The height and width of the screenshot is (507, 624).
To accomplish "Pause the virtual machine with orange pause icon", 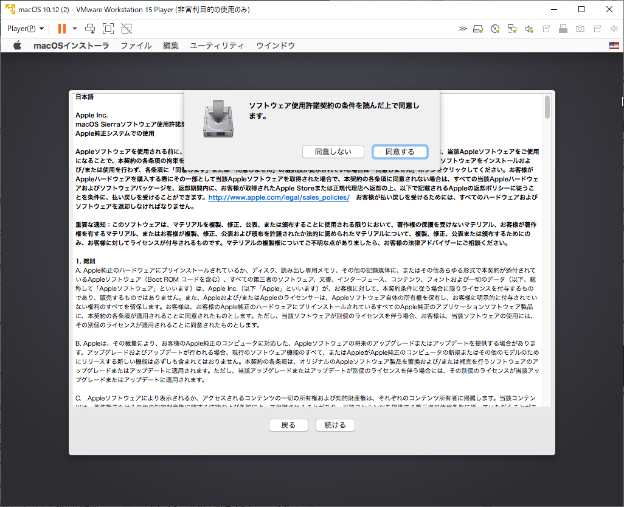I will coord(61,29).
